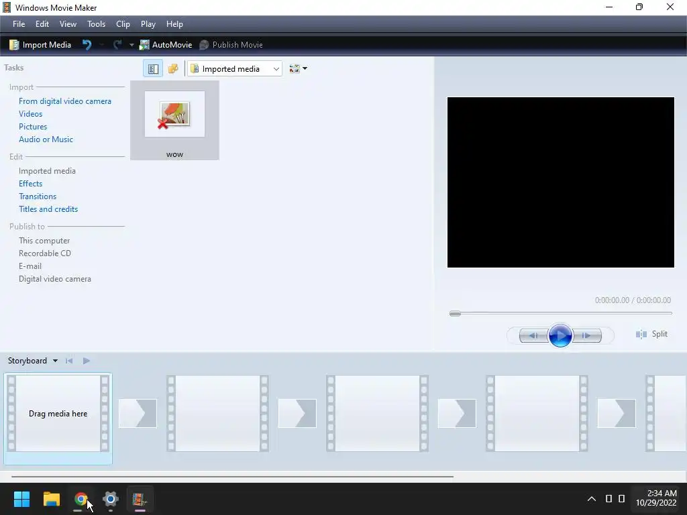Image resolution: width=687 pixels, height=515 pixels.
Task: Play the storyboard
Action: 87,361
